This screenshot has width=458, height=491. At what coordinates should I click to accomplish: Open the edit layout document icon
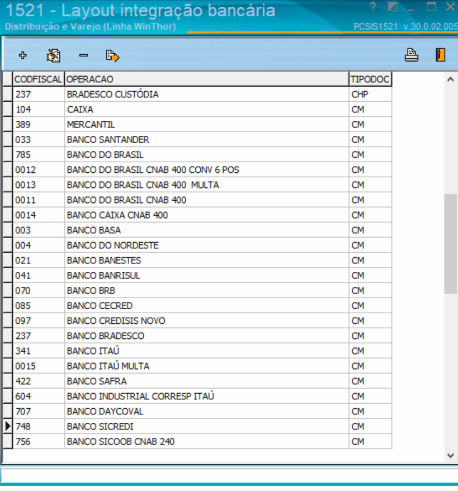(54, 55)
